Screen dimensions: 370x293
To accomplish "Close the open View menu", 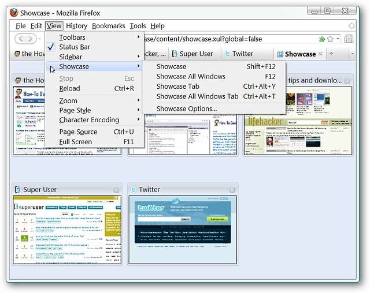I will pyautogui.click(x=54, y=25).
